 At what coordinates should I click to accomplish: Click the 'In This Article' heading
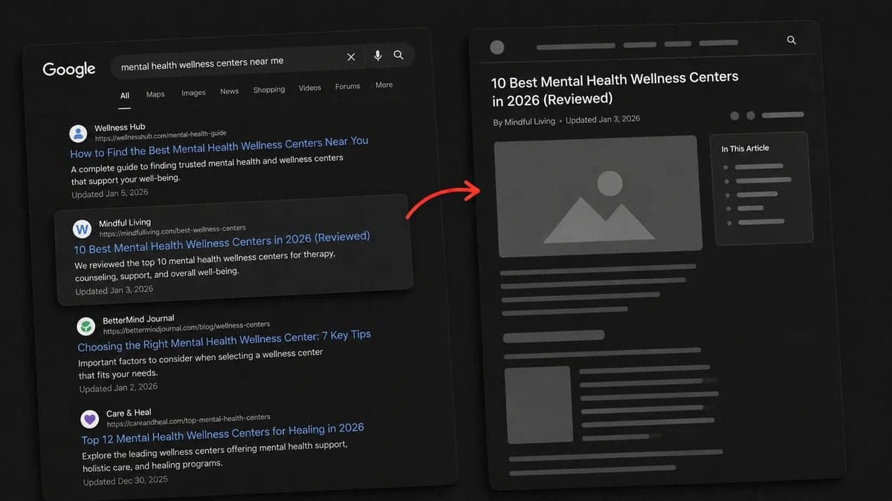tap(745, 148)
